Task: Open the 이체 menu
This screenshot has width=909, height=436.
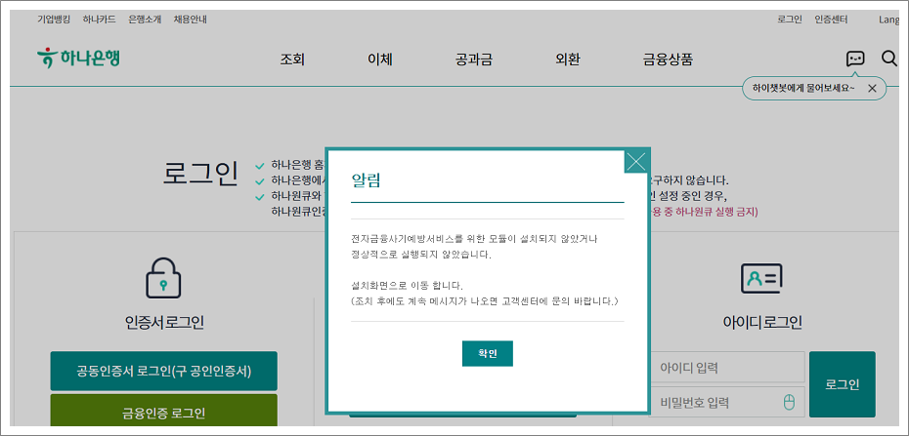Action: (380, 59)
